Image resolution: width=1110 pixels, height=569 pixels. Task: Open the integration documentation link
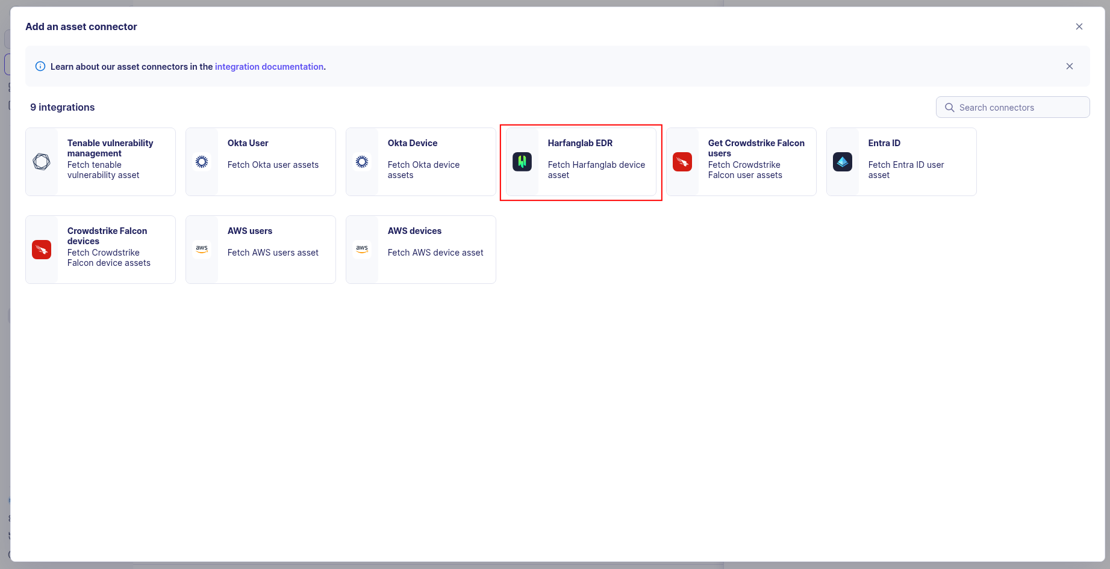(269, 67)
